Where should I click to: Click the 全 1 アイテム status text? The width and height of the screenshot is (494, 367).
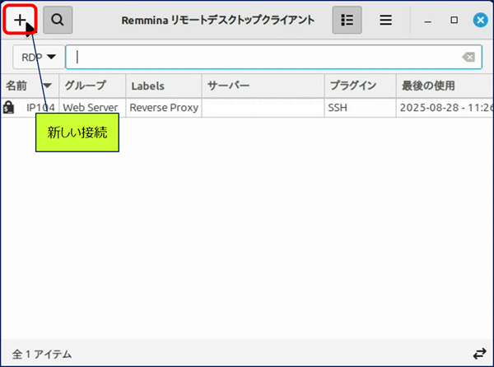click(42, 355)
